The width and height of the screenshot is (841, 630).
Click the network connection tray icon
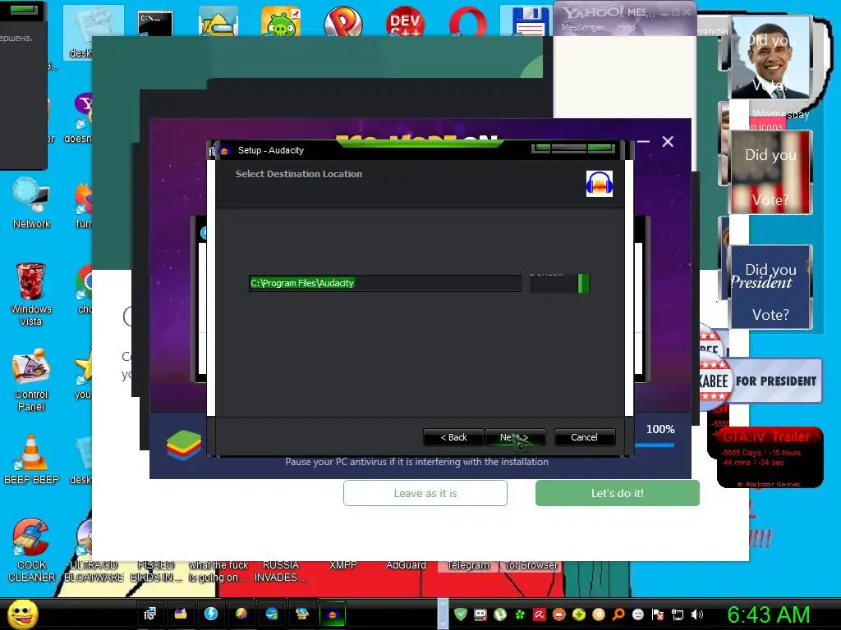click(x=678, y=615)
